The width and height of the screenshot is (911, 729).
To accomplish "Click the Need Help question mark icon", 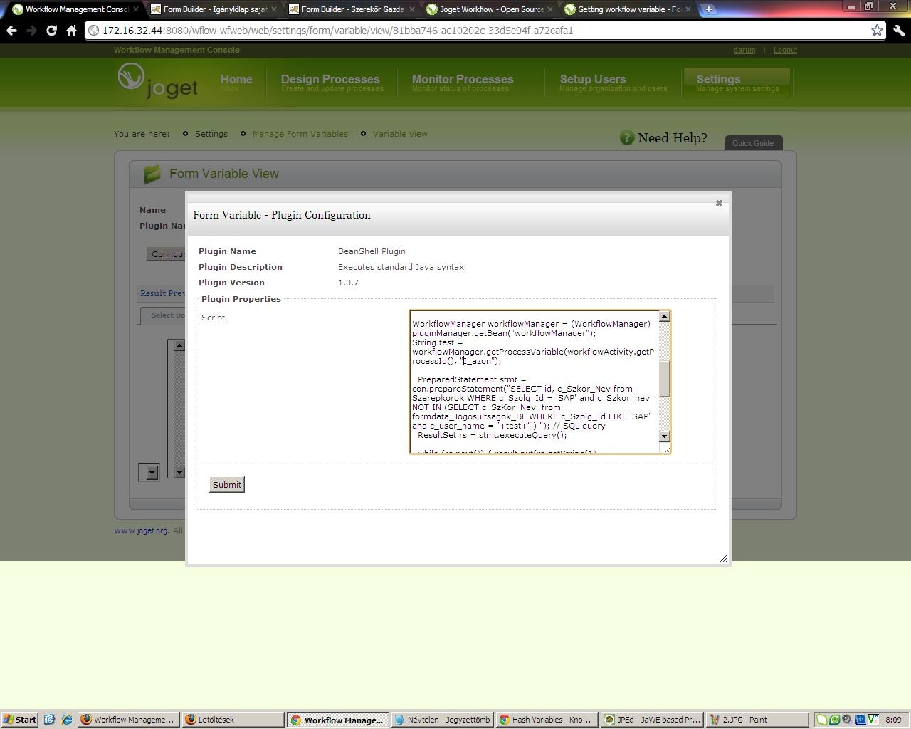I will (626, 137).
